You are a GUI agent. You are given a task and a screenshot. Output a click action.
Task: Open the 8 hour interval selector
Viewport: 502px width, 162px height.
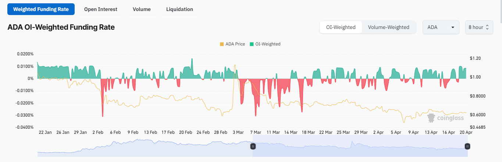478,27
